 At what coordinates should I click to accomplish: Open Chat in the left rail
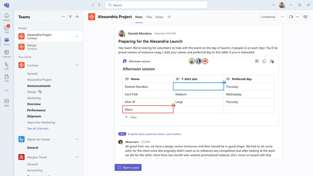click(x=7, y=29)
